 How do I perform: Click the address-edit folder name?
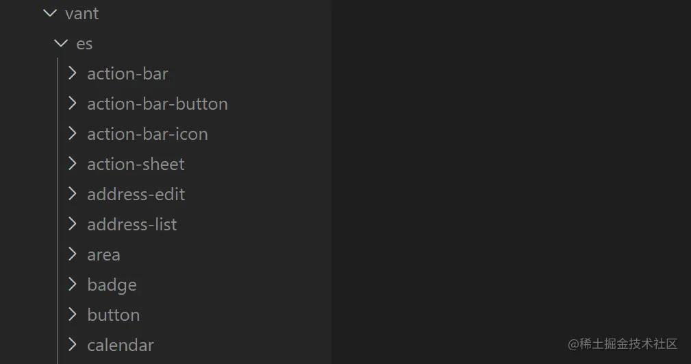(x=136, y=195)
